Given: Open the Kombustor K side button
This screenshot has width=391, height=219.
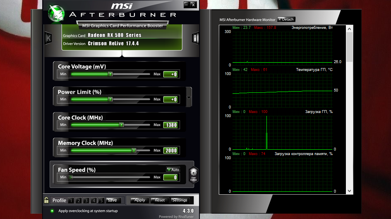Looking at the screenshot, I should tap(48, 38).
